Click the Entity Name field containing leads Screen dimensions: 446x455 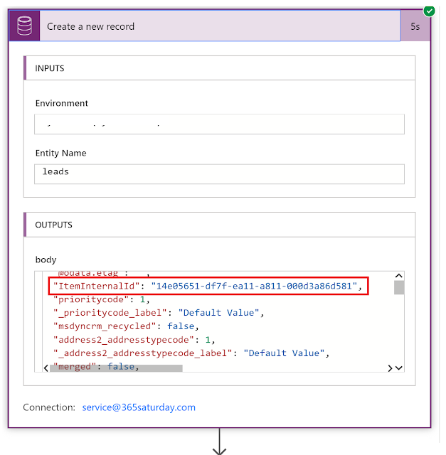219,174
